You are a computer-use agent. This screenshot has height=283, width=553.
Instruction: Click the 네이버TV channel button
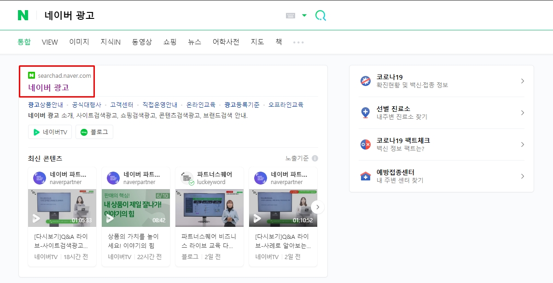[50, 132]
